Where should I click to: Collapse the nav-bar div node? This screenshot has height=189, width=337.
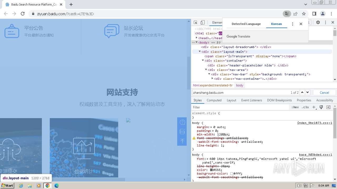coord(209,74)
